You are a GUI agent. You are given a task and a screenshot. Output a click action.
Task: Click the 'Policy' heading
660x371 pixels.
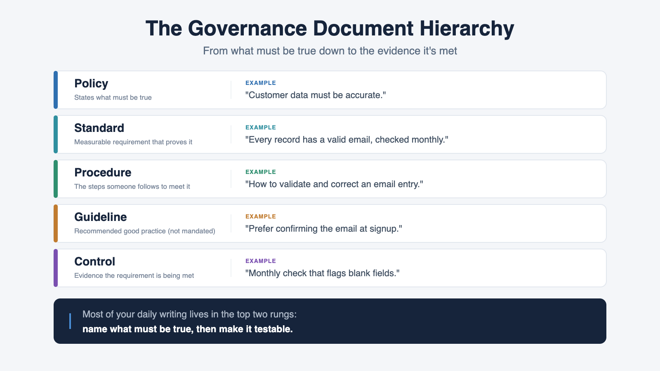click(x=91, y=83)
